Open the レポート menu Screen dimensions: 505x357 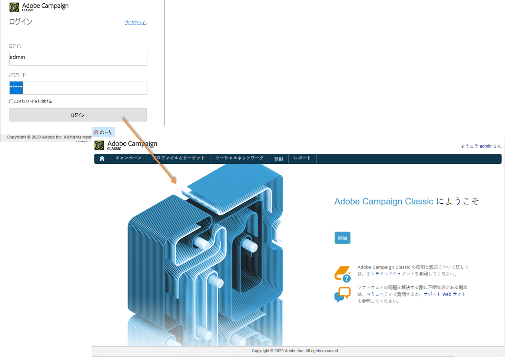point(302,158)
